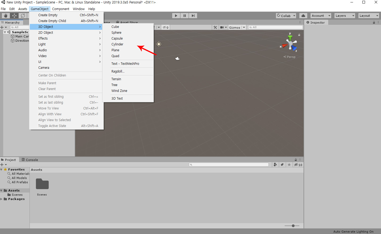Viewport: 381px width, 234px height.
Task: Open the Window menu in menu bar
Action: click(79, 9)
